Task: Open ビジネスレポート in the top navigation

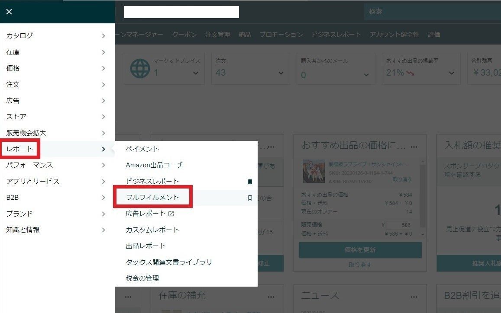Action: point(336,35)
